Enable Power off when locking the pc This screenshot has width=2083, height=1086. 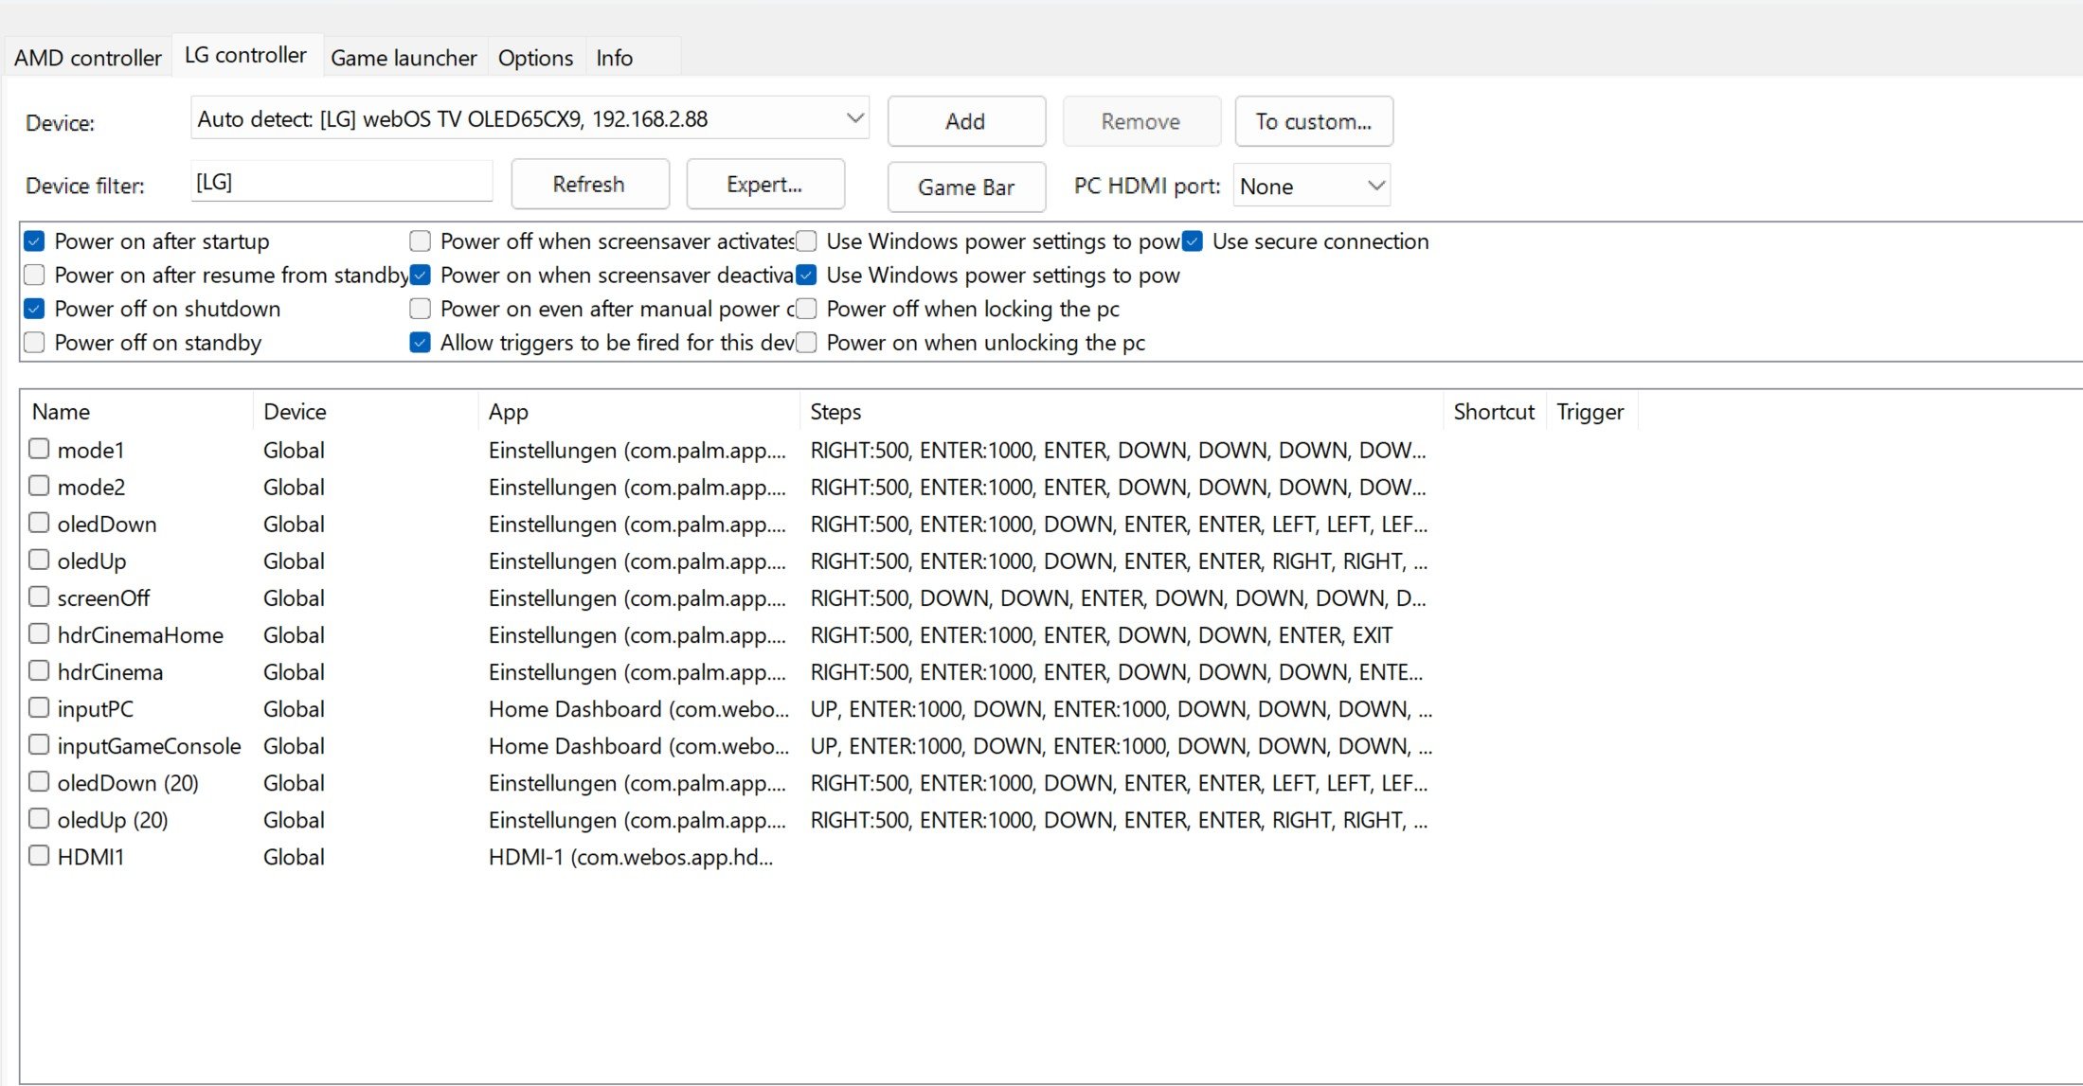click(x=806, y=309)
